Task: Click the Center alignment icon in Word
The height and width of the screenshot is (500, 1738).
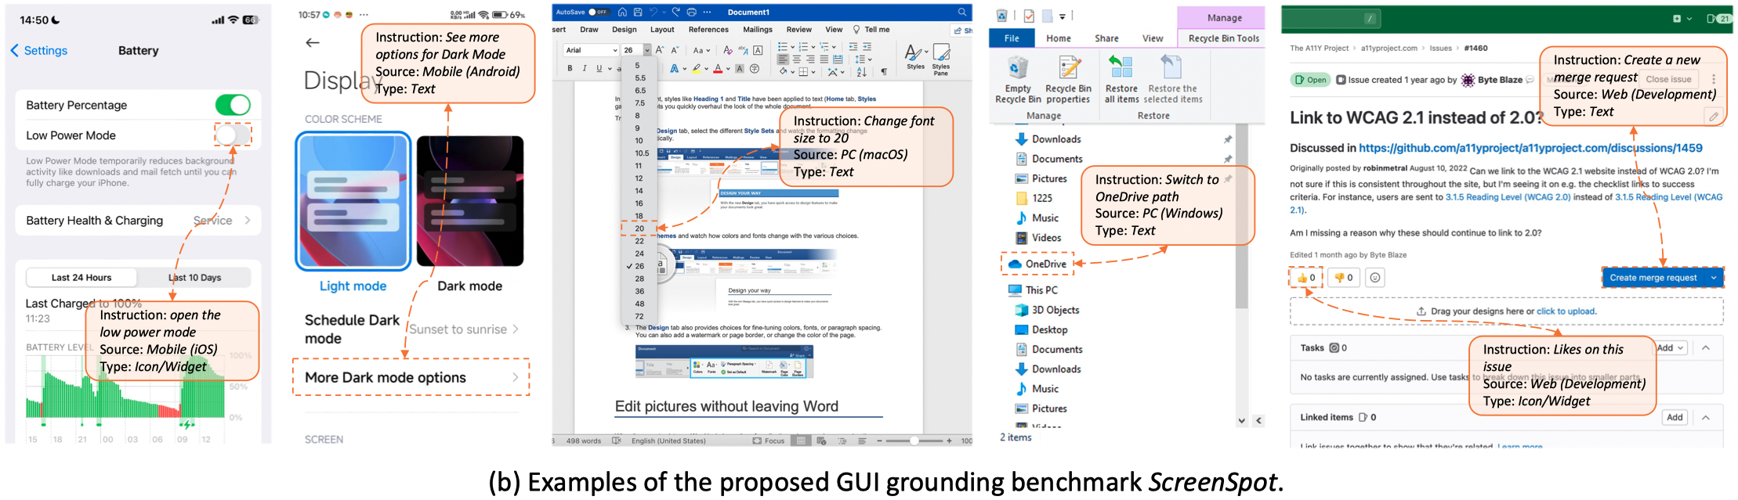Action: [796, 59]
